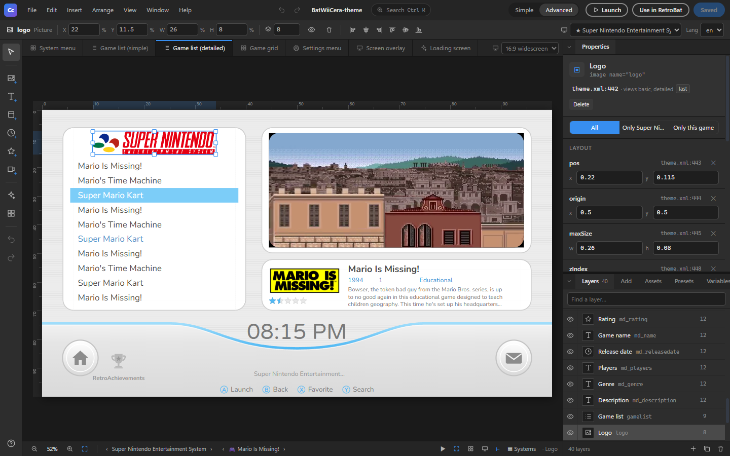Duplicate layer using the copy icon
Viewport: 730px width, 456px height.
pyautogui.click(x=707, y=449)
